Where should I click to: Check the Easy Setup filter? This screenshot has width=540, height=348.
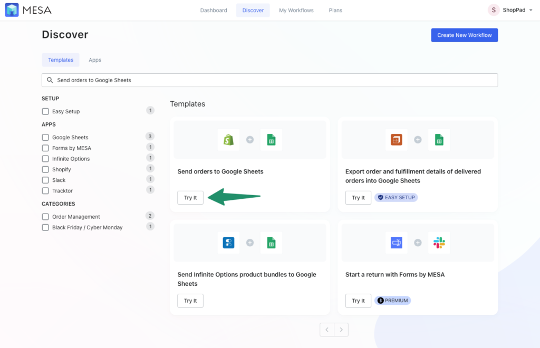[x=45, y=111]
